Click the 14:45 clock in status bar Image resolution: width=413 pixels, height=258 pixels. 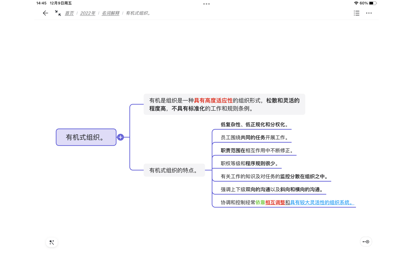(x=41, y=3)
